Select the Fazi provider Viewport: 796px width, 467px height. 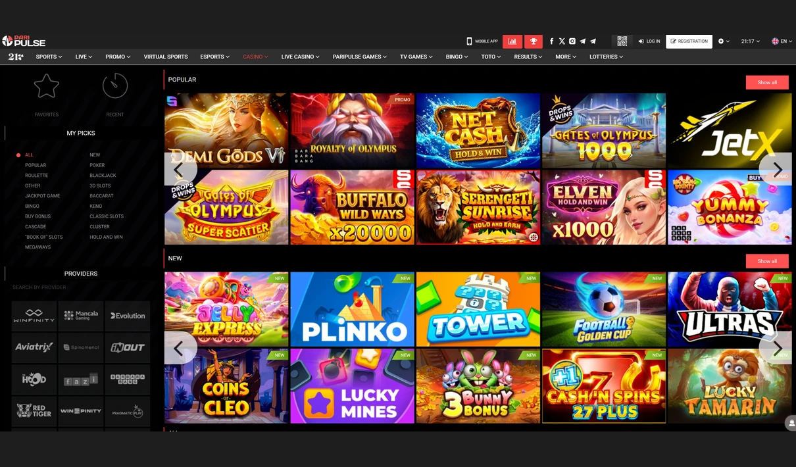coord(81,379)
